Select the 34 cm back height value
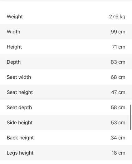 tap(118, 138)
